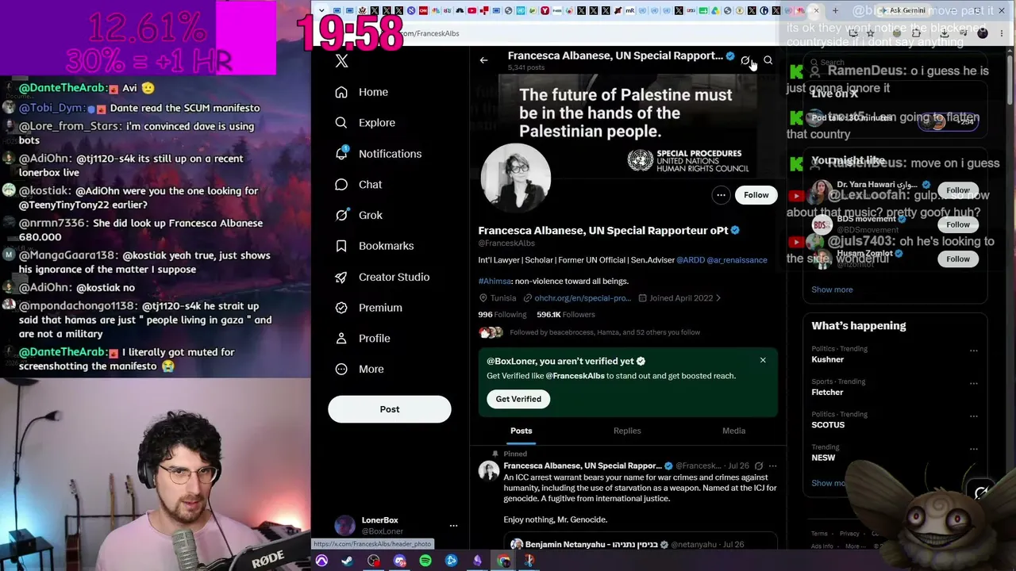Follow Francesca Albanese's profile

click(x=756, y=195)
